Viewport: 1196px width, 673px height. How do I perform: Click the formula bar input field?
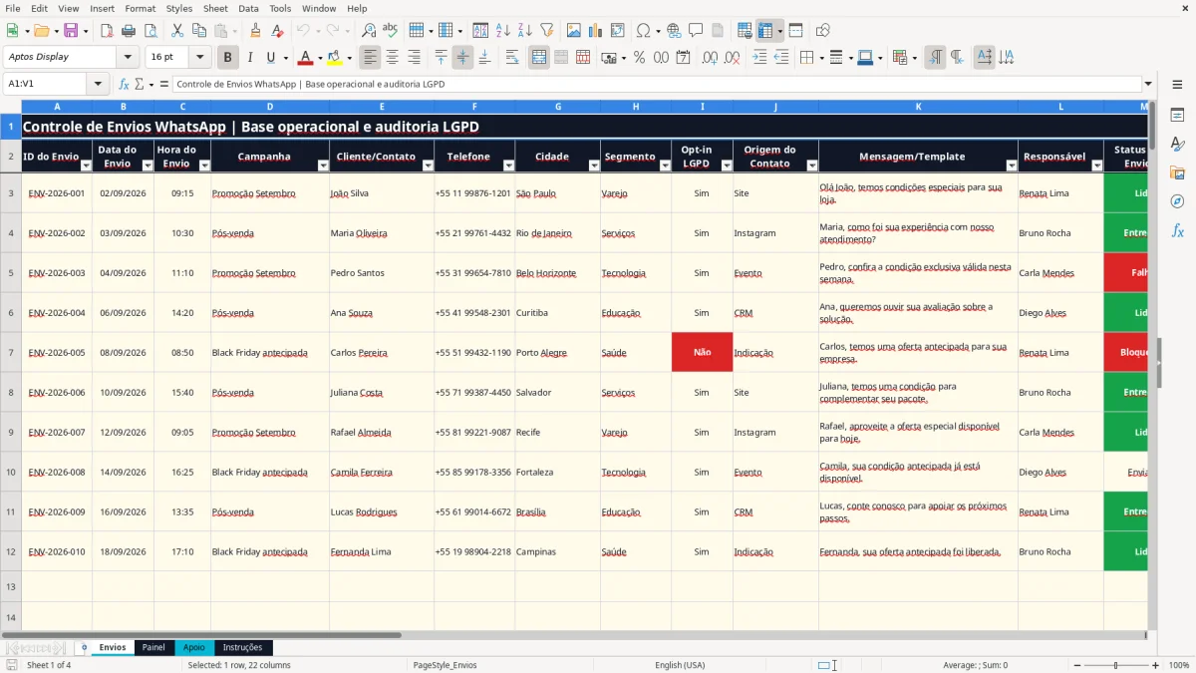click(x=656, y=84)
